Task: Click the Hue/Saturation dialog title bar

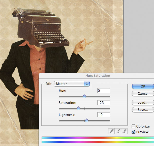Action: 97,75
